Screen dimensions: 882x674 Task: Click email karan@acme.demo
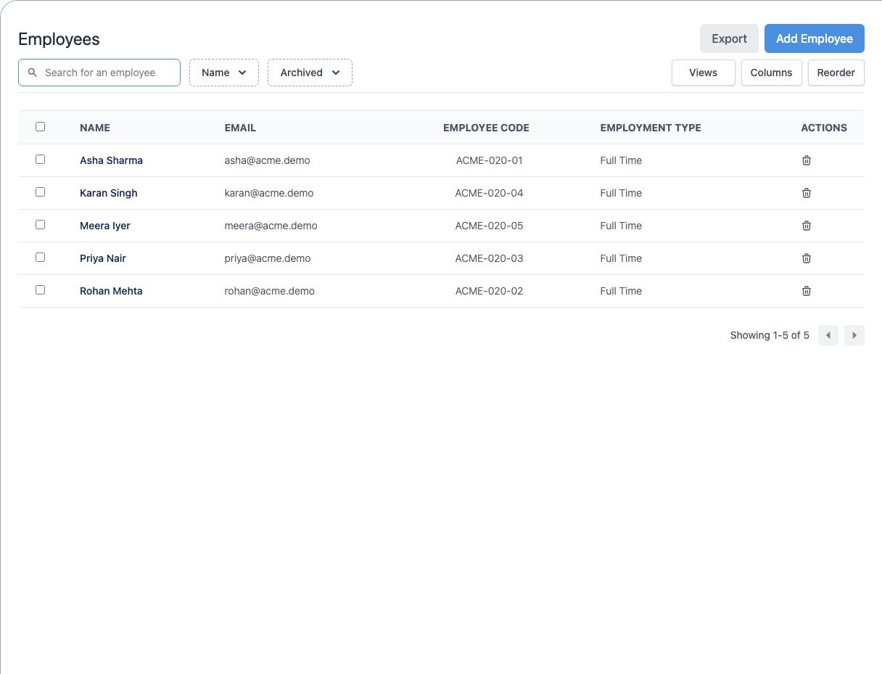(269, 193)
